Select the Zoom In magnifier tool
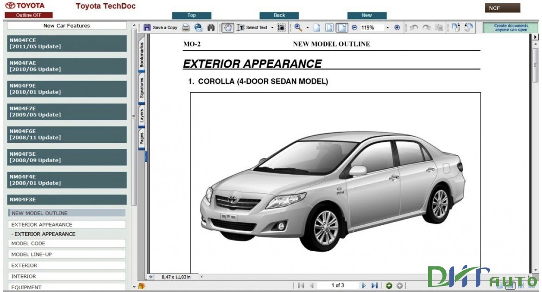Image resolution: width=542 pixels, height=292 pixels. [298, 28]
